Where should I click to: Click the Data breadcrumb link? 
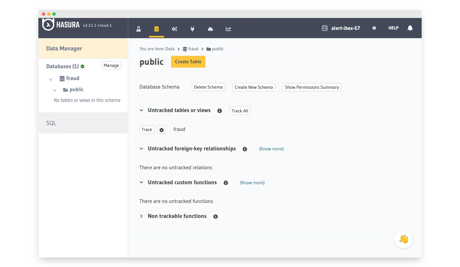[170, 49]
